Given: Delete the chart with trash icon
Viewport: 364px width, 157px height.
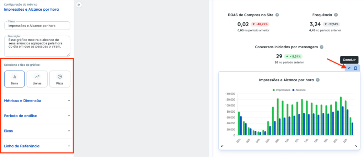Looking at the screenshot, I should [355, 68].
